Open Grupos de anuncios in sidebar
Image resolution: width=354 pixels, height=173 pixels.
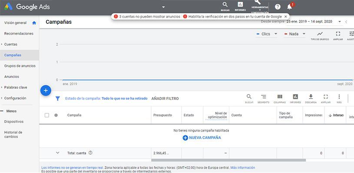(x=20, y=66)
